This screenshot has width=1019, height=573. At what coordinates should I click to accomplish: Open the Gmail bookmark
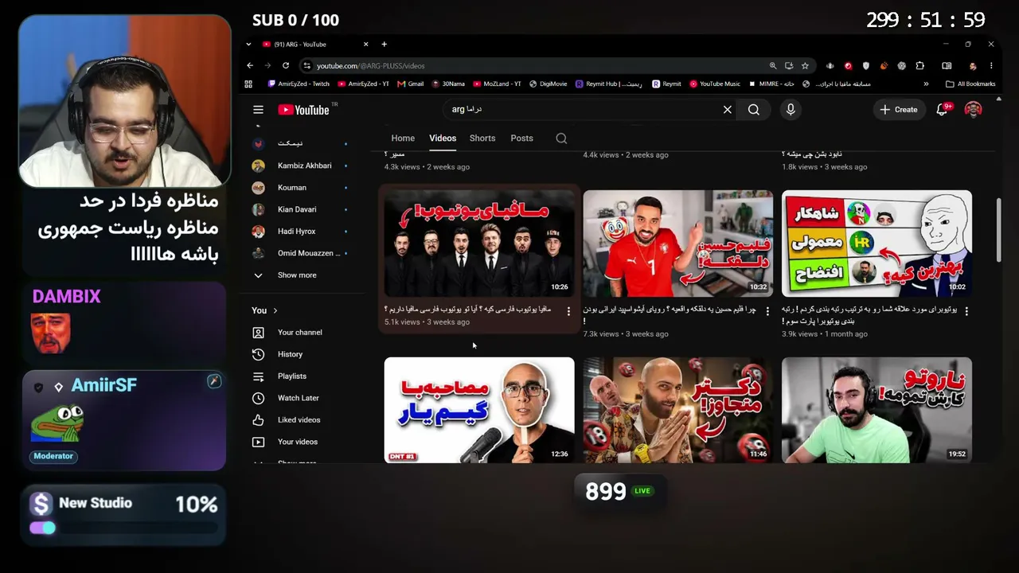click(411, 84)
